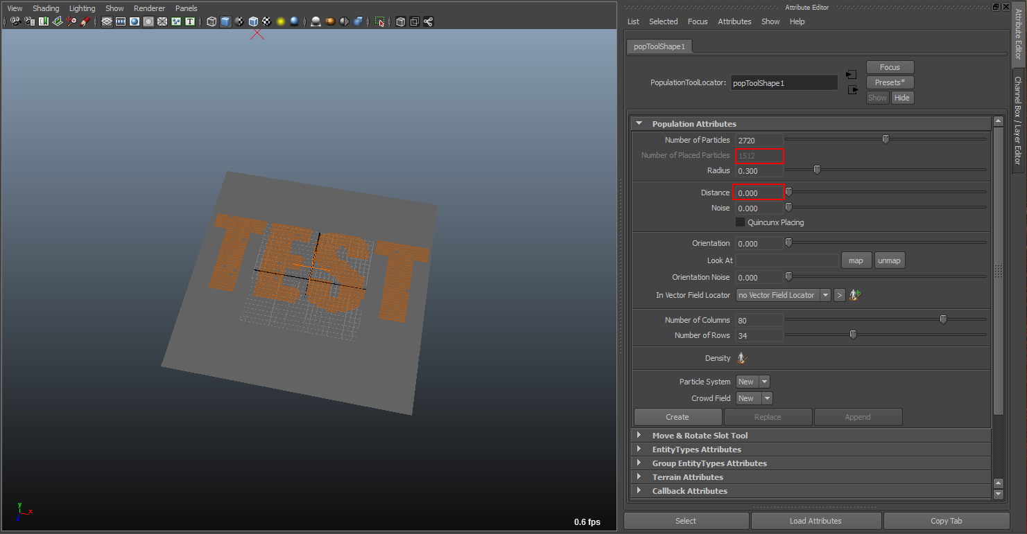Click the add Vector Field Locator icon

(x=856, y=295)
